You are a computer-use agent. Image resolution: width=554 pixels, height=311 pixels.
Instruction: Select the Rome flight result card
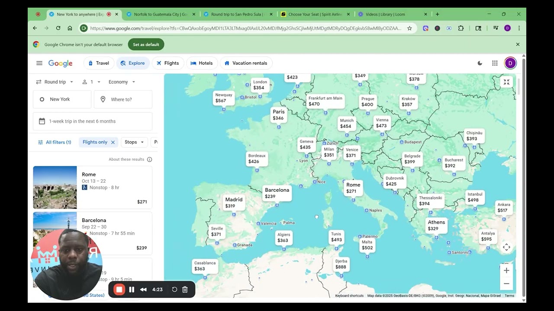click(93, 187)
